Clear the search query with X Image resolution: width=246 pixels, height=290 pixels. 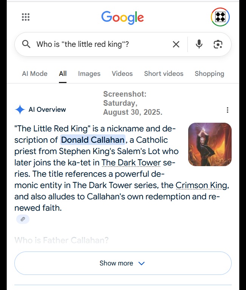point(176,44)
